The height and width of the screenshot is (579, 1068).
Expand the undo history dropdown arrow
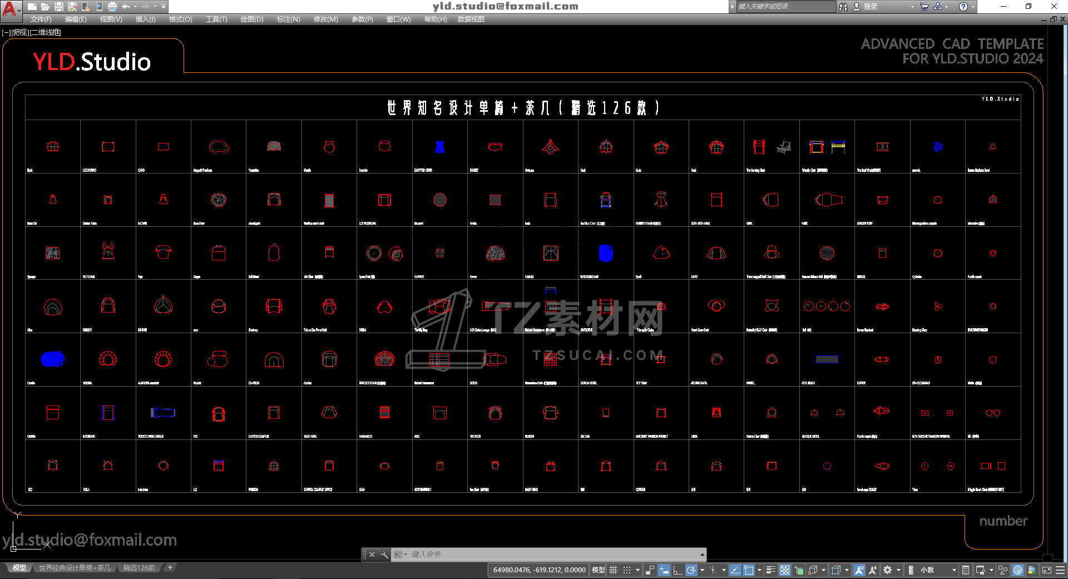click(x=135, y=7)
